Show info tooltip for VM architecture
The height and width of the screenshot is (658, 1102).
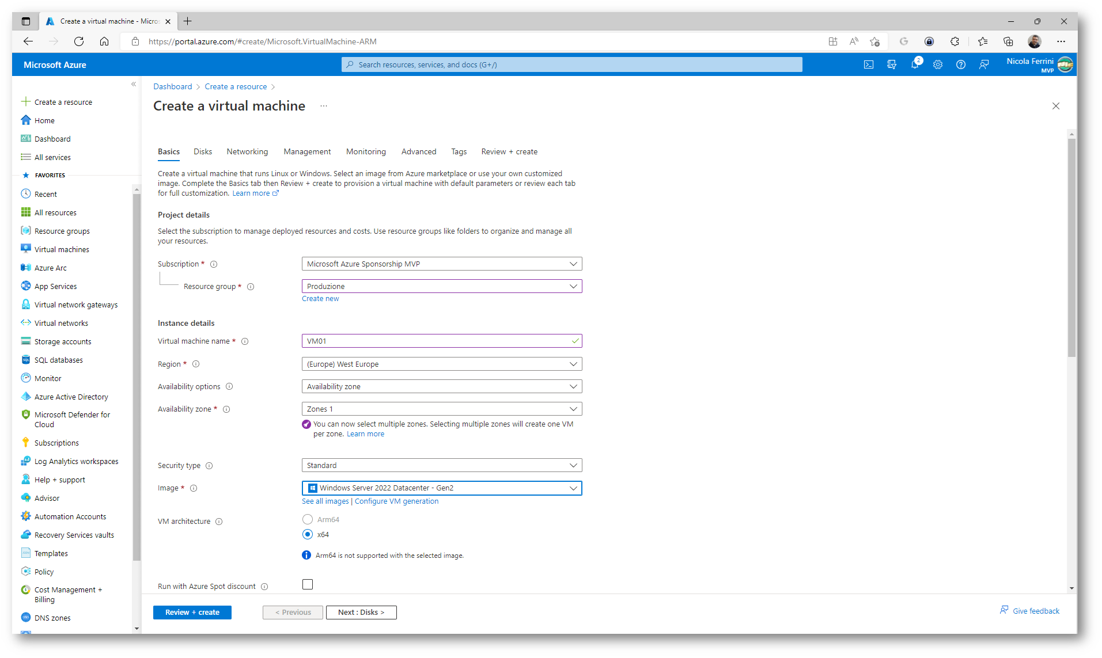219,522
